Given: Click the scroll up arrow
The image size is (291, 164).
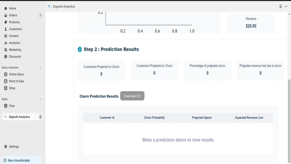Looking at the screenshot, I should (289, 14).
